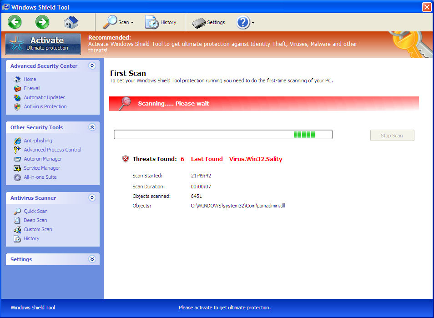Click the Advanced Security Center header title

44,66
